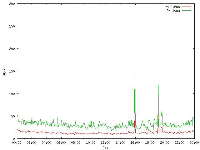200x150 pixels.
Task: Click the 300 y-axis label
Action: [x=12, y=4]
